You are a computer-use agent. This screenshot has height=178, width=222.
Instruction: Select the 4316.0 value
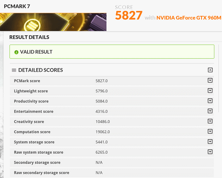(101, 112)
